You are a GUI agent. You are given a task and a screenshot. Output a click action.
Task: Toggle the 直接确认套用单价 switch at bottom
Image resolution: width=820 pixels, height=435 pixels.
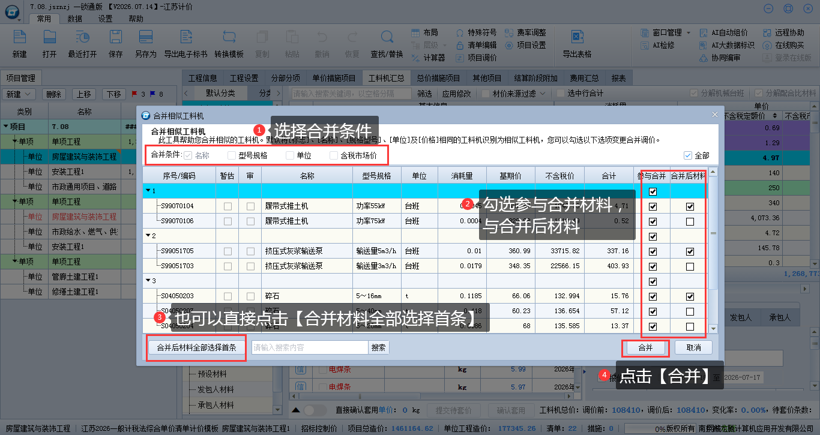tap(316, 410)
